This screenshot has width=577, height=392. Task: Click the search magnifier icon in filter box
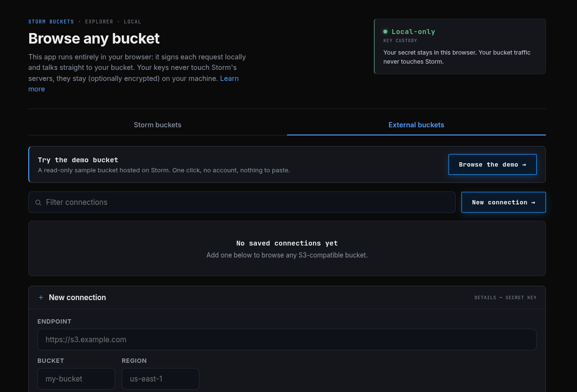(38, 202)
